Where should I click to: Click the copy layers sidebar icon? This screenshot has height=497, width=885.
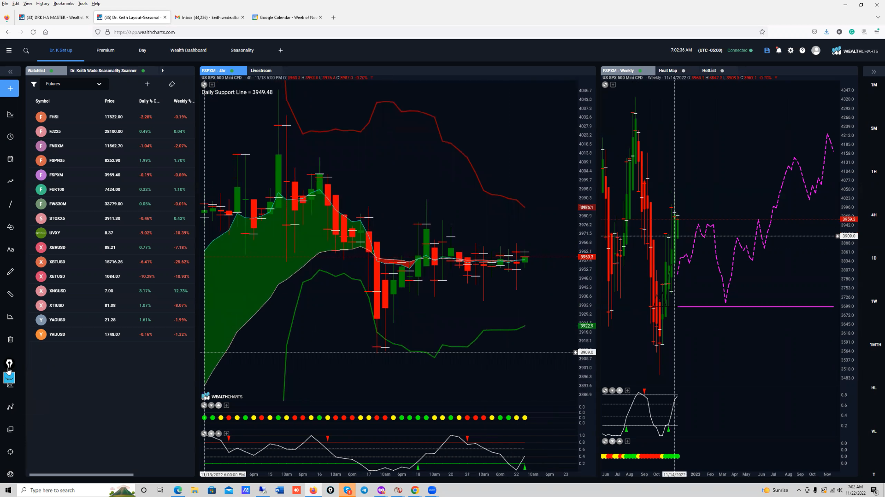pos(10,429)
